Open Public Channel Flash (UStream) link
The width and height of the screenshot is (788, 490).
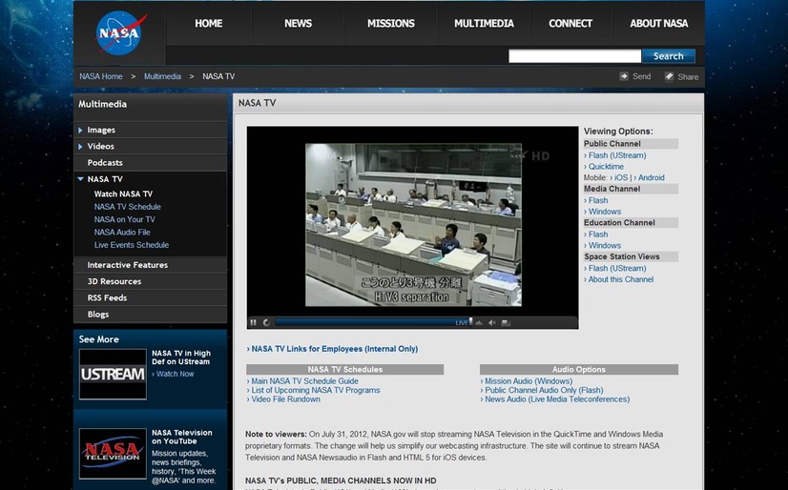click(x=615, y=155)
